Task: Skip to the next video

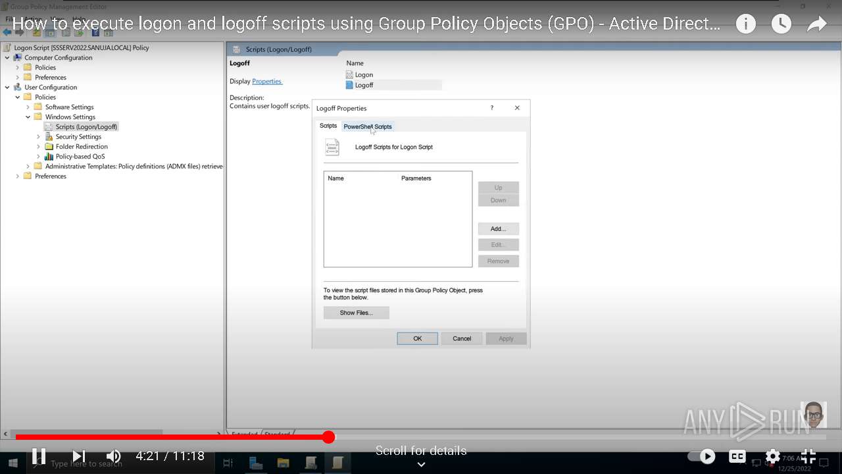Action: [79, 456]
